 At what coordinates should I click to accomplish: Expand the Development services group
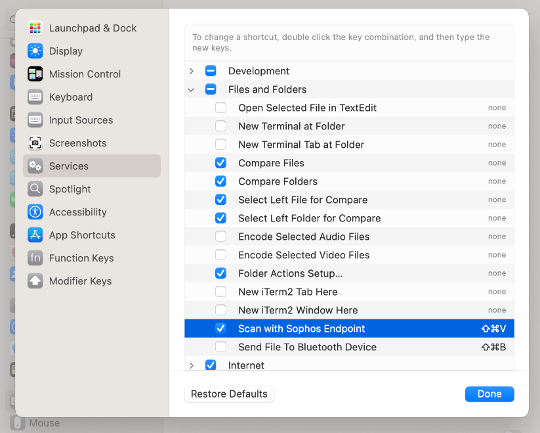(192, 71)
